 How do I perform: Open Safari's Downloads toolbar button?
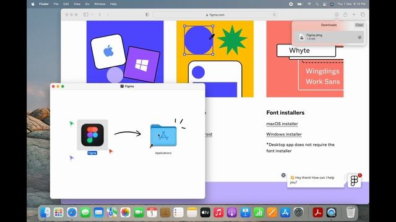point(337,15)
